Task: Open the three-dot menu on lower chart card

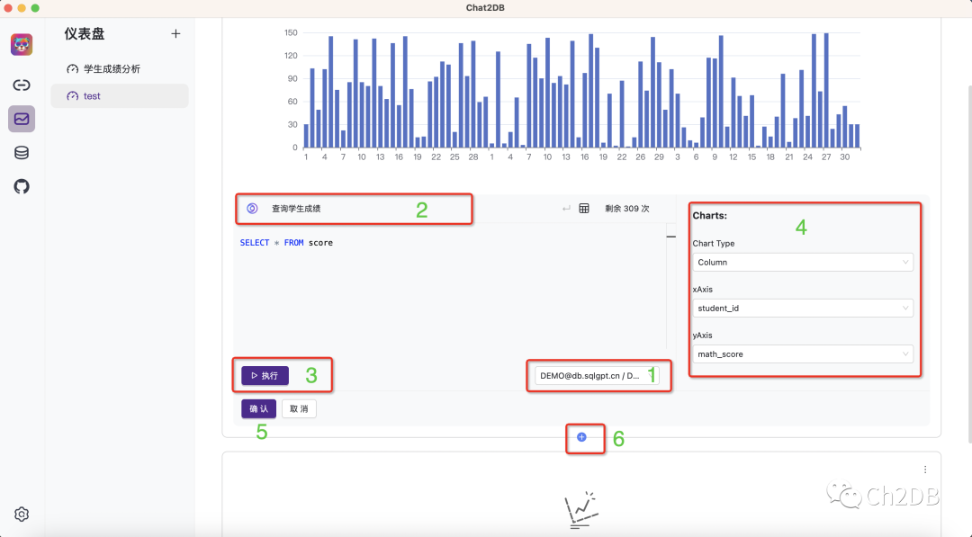Action: pos(925,470)
